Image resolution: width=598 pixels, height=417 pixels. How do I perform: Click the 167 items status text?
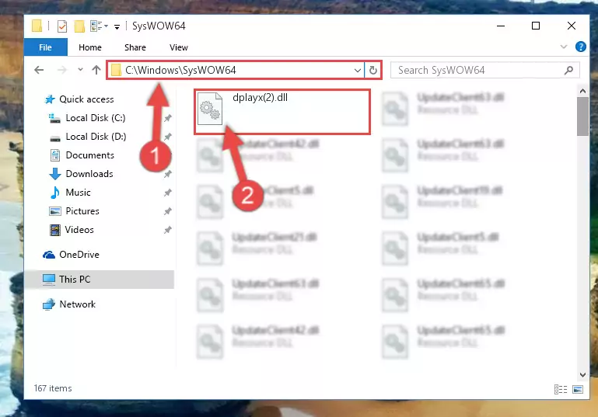point(53,388)
